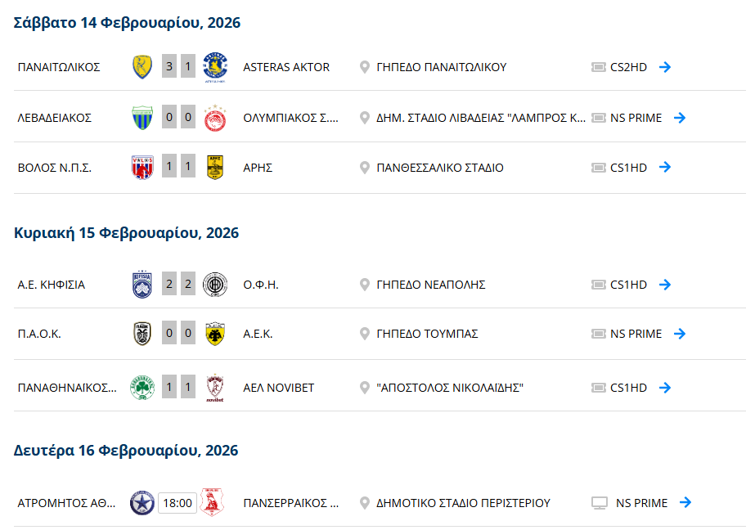The height and width of the screenshot is (530, 755).
Task: Click the NS PRIME monitor icon
Action: click(x=600, y=503)
